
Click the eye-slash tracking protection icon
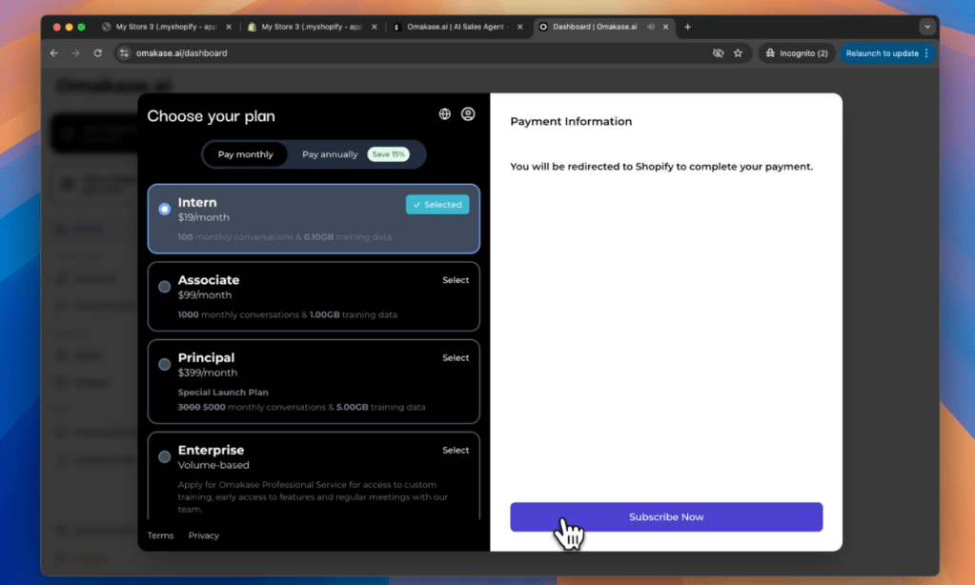(x=718, y=53)
